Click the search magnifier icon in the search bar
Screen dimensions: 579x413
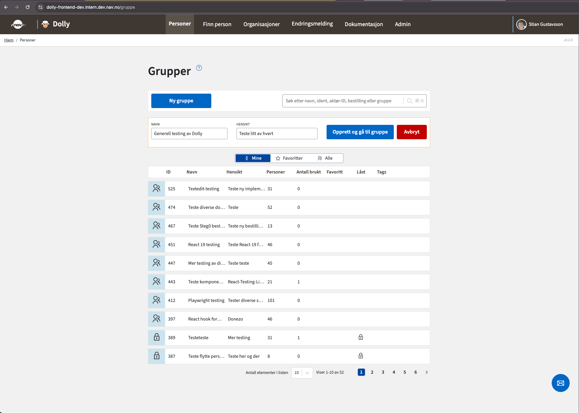point(409,101)
